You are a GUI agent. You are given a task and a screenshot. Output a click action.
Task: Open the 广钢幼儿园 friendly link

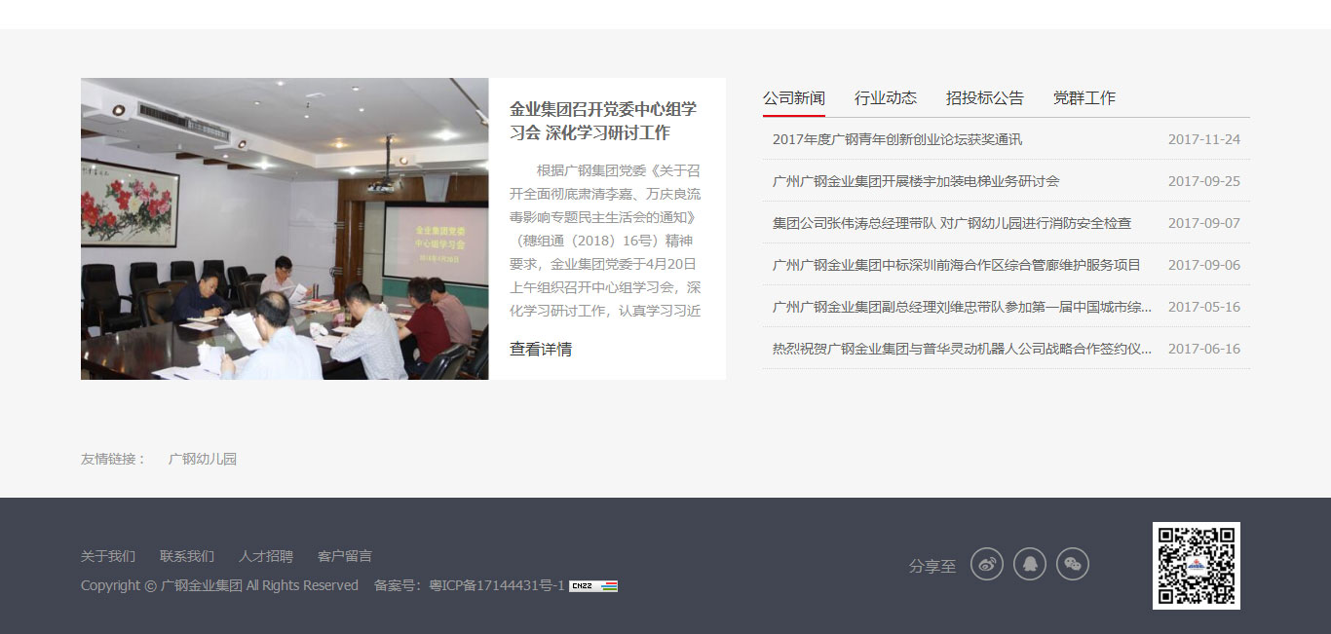pos(205,459)
